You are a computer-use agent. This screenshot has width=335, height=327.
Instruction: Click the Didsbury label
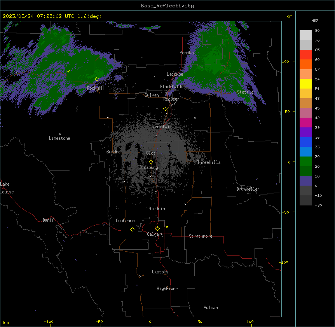coord(149,167)
